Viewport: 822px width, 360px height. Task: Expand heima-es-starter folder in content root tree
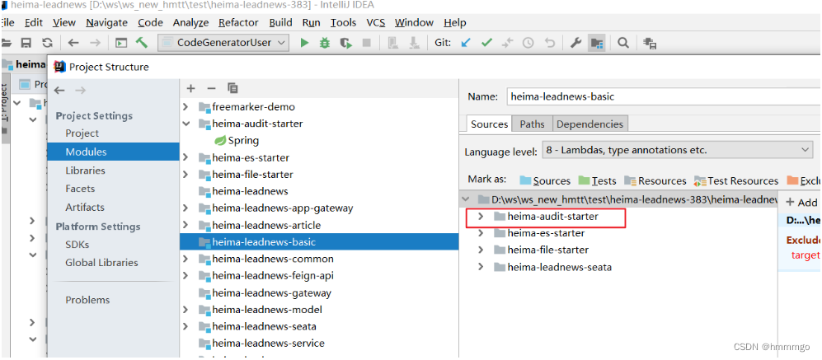pyautogui.click(x=481, y=232)
